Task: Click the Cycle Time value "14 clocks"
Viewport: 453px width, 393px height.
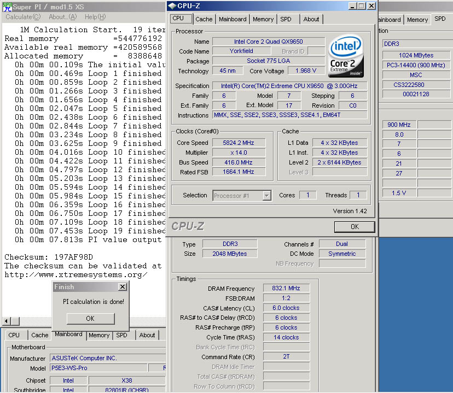Action: [286, 337]
